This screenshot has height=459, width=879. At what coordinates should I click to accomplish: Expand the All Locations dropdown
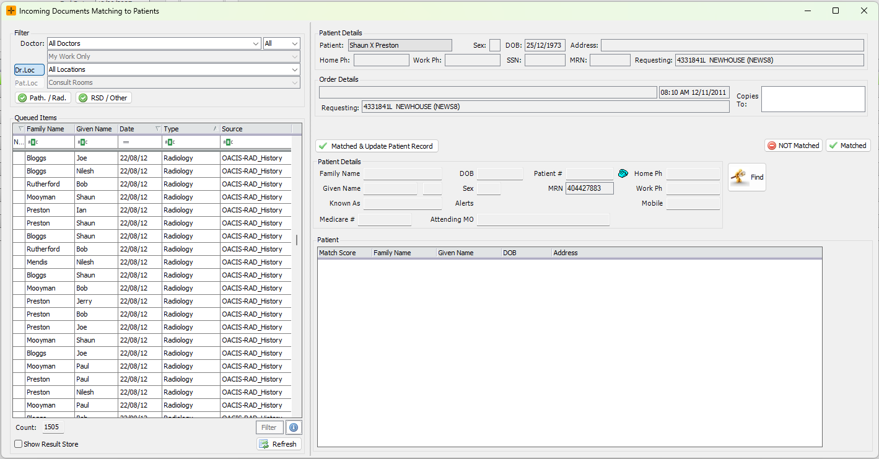pos(295,69)
